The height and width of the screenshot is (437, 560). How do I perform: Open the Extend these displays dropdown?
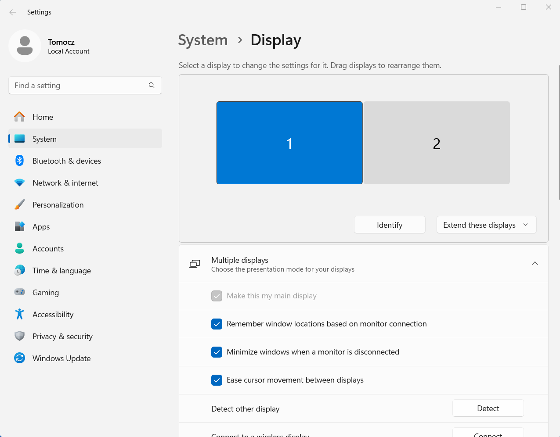coord(486,225)
